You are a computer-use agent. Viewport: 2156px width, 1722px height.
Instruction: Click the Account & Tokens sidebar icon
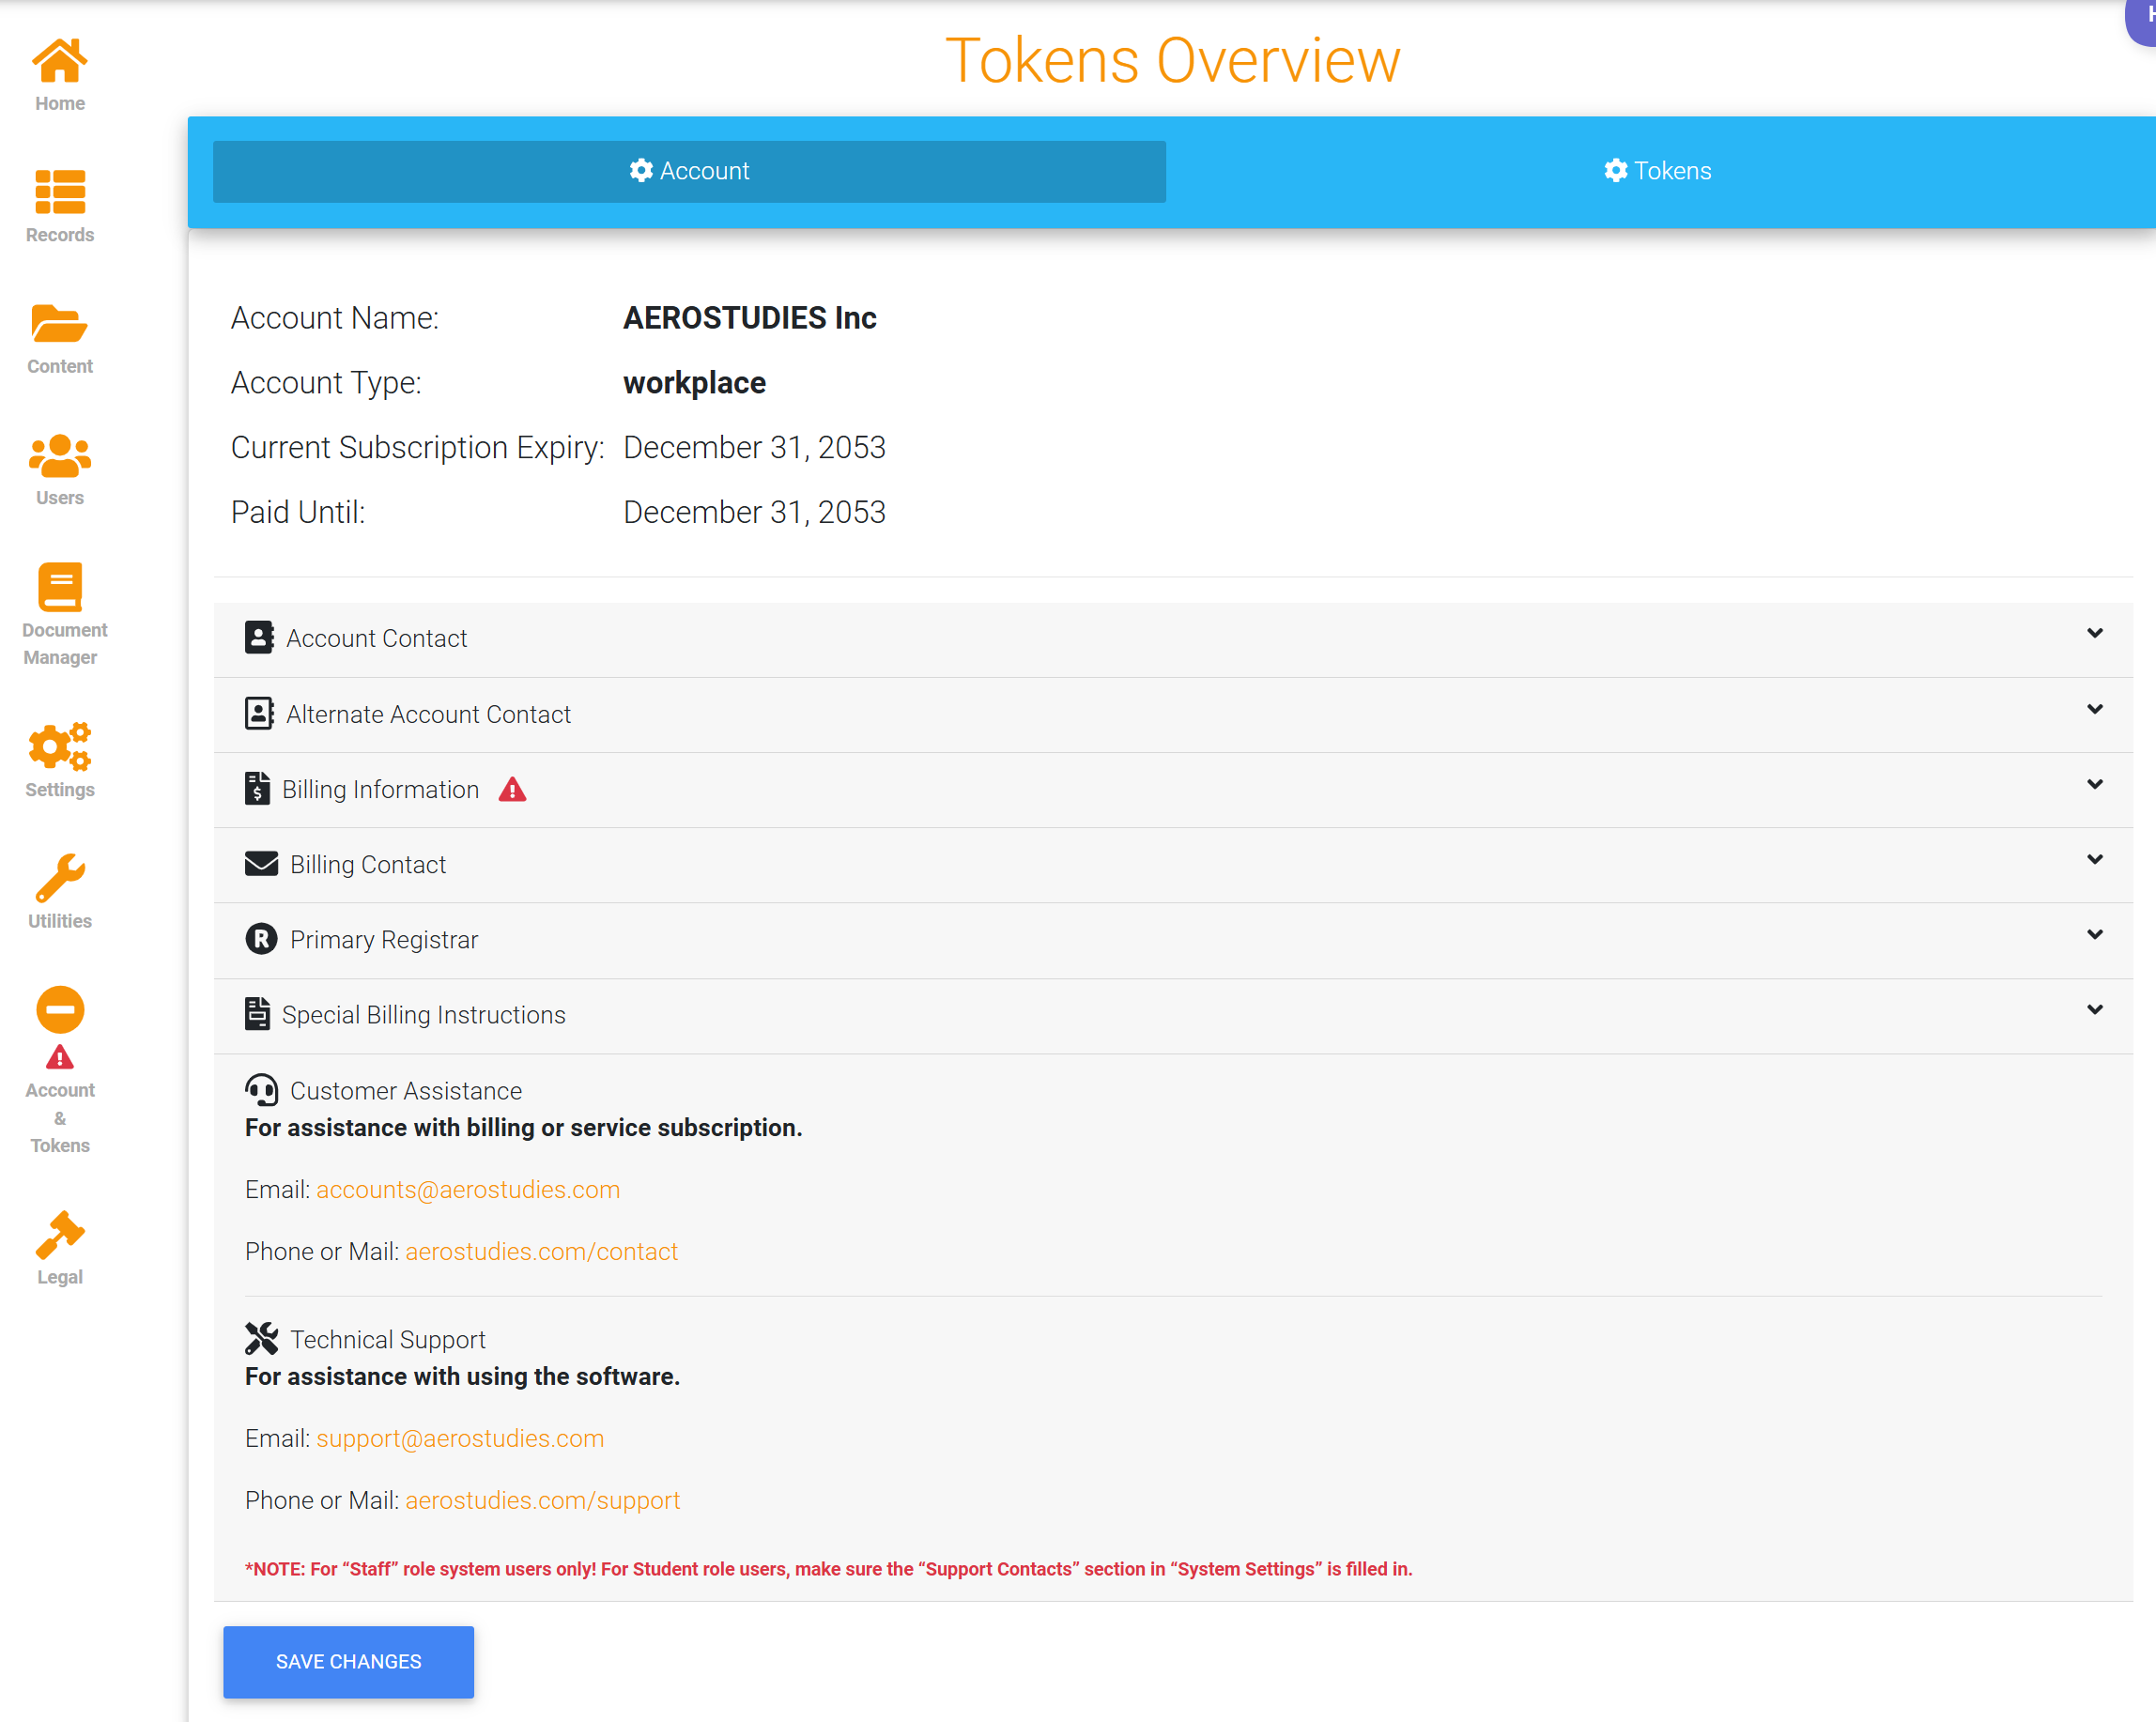pyautogui.click(x=60, y=1010)
